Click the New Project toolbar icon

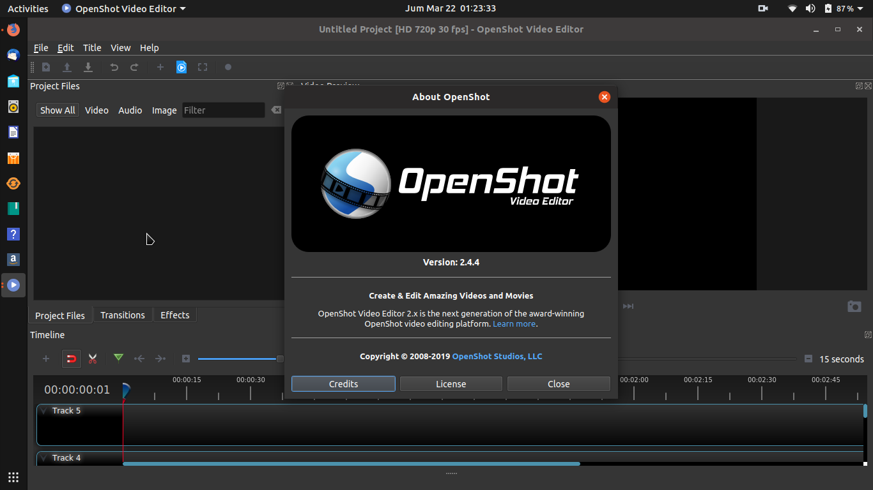tap(46, 67)
